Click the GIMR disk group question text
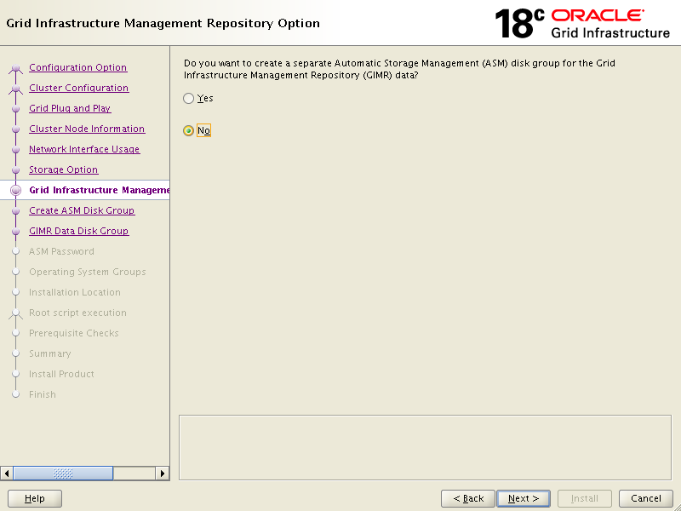 pos(399,69)
